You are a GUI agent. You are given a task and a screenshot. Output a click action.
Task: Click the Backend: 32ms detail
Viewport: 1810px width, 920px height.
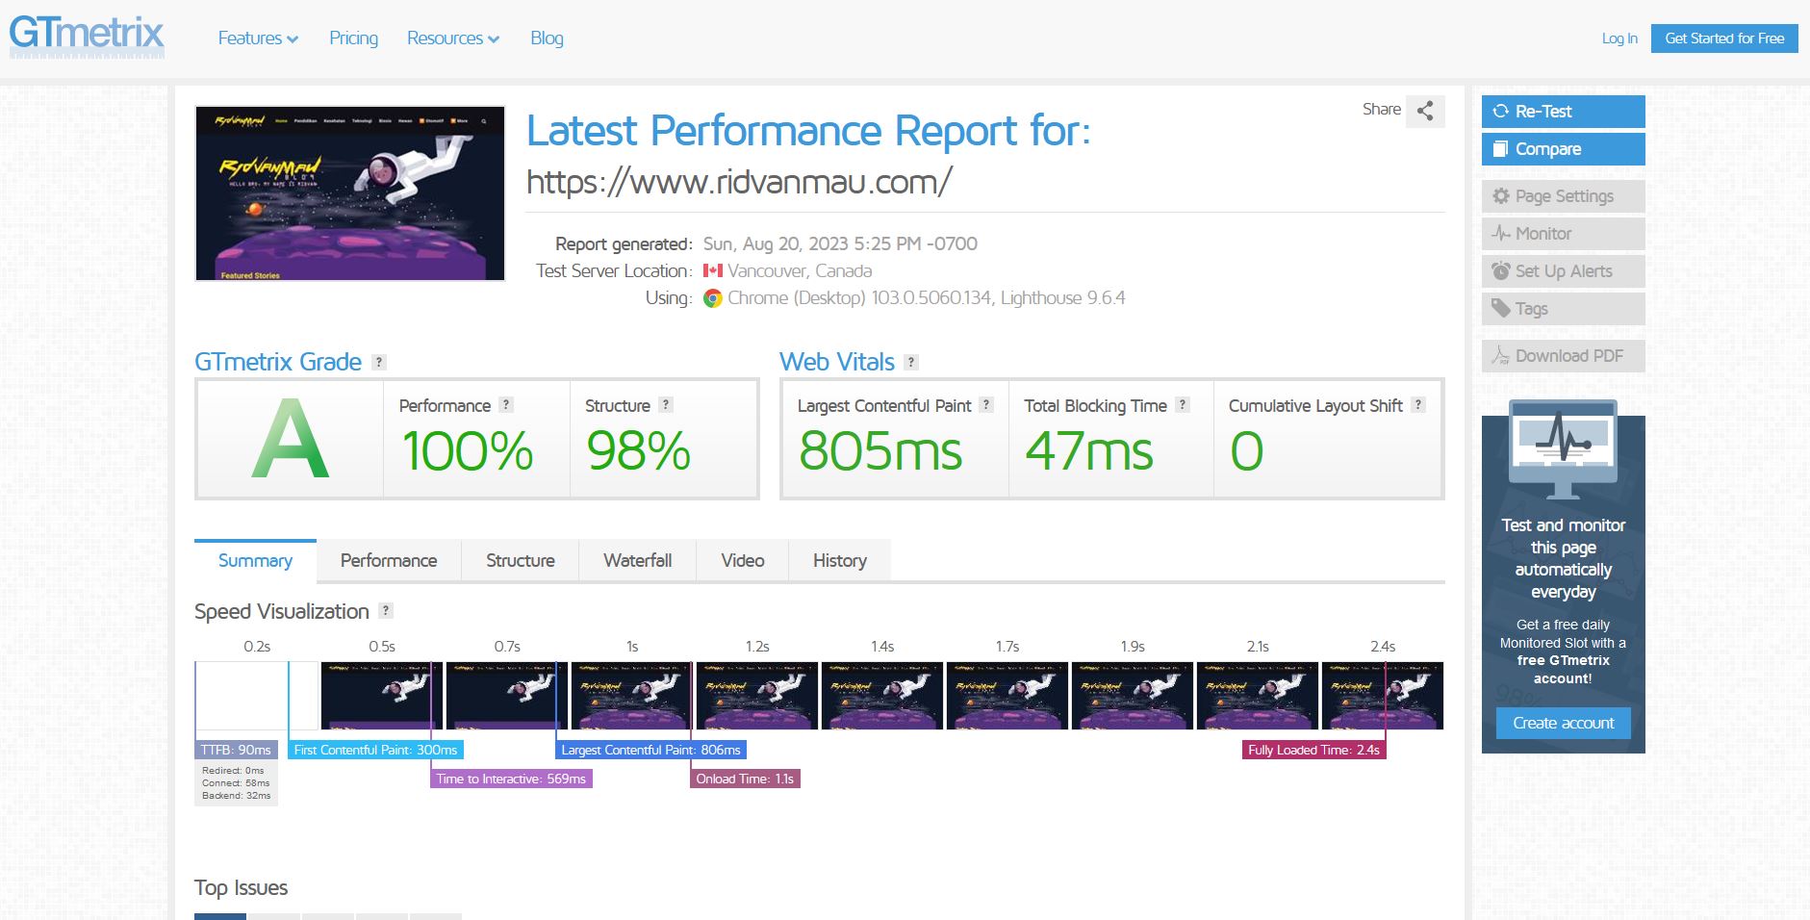coord(237,796)
